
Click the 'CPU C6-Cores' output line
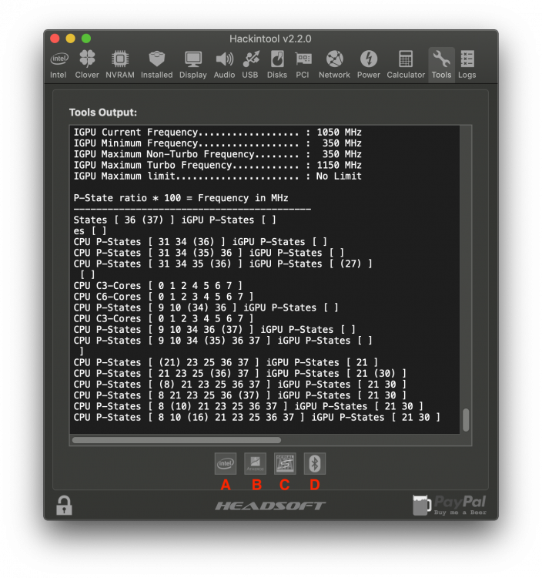pos(163,297)
